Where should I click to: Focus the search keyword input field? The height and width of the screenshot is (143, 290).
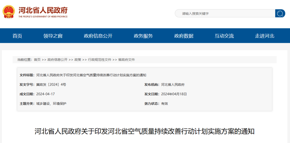(225, 13)
